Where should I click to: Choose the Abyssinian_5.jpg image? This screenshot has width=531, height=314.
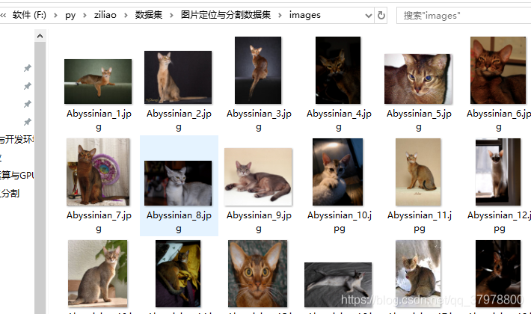(418, 78)
